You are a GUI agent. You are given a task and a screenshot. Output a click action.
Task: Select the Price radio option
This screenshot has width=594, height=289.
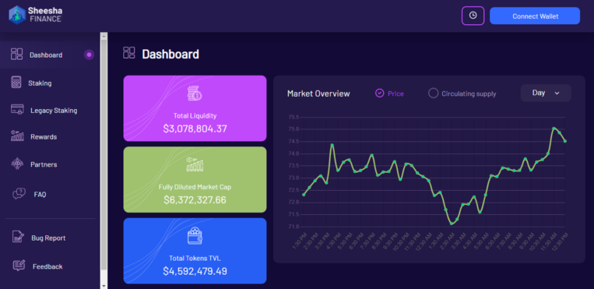point(389,93)
